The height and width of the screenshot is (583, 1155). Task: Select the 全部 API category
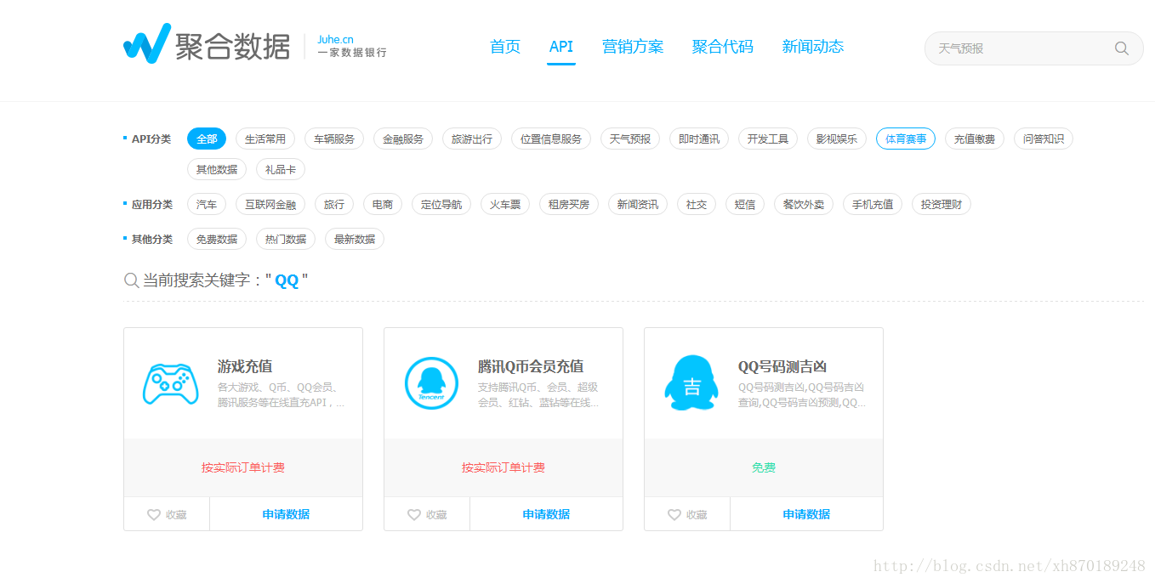[x=207, y=139]
